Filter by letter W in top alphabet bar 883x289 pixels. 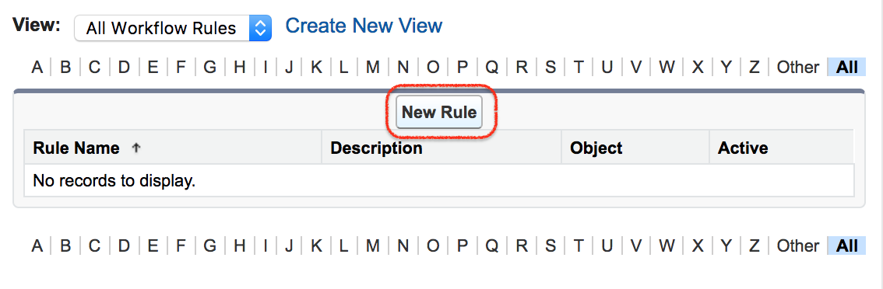667,68
